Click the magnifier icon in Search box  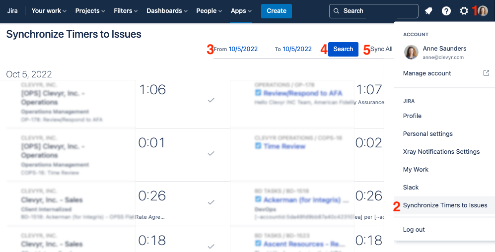tap(337, 11)
